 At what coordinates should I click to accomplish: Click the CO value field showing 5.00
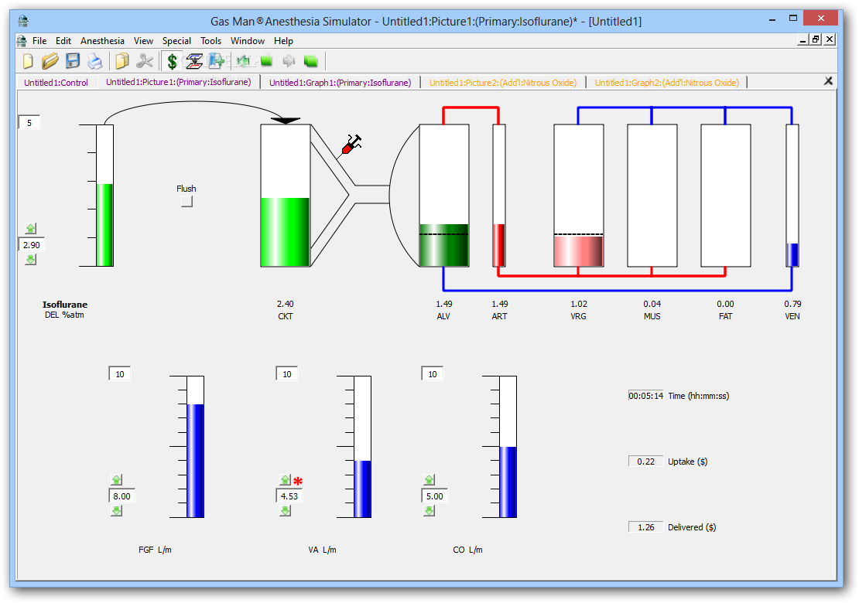point(434,496)
